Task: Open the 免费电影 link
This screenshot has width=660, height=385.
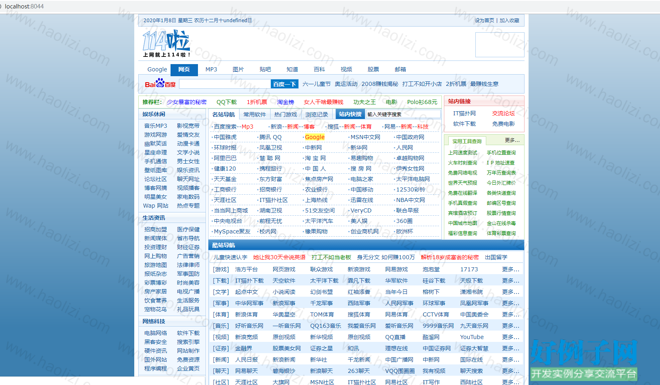Action: (x=504, y=124)
